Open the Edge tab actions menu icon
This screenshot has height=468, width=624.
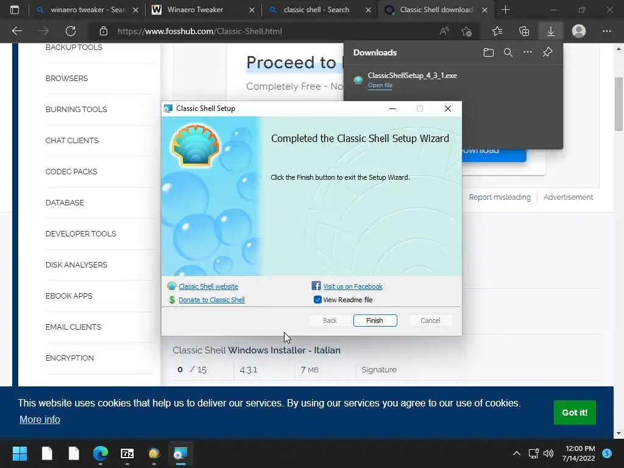pyautogui.click(x=15, y=10)
